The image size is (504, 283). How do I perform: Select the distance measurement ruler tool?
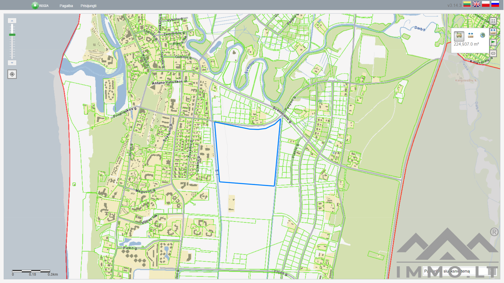pyautogui.click(x=471, y=35)
